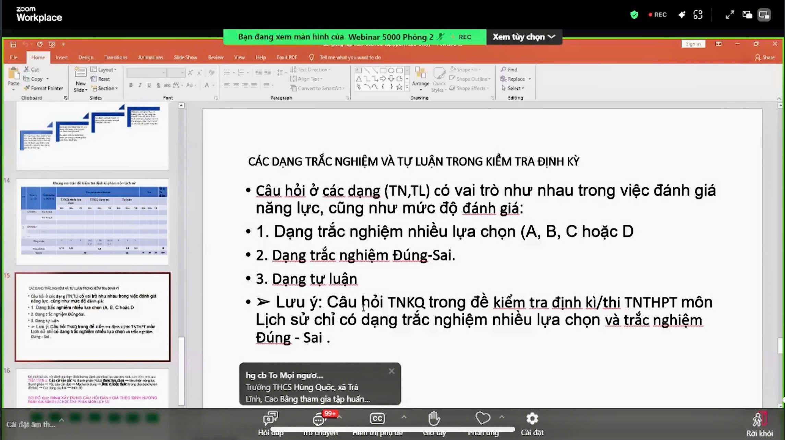The height and width of the screenshot is (440, 785).
Task: Toggle closed captions (CC) button
Action: click(377, 418)
